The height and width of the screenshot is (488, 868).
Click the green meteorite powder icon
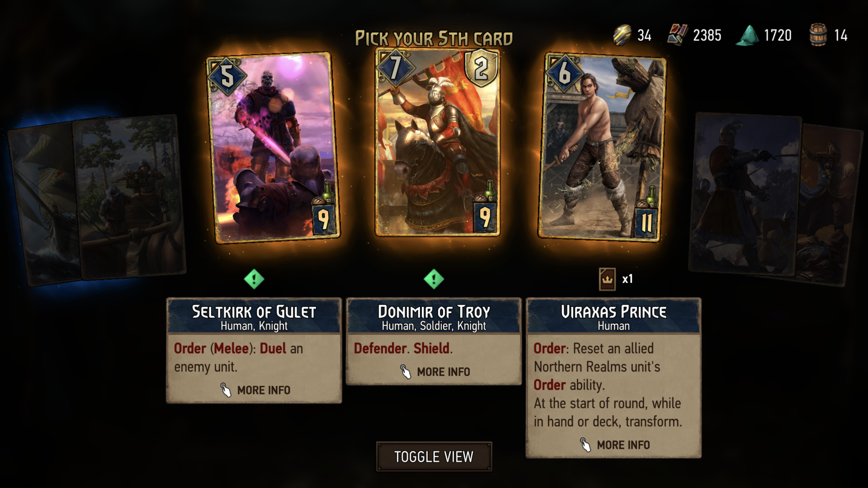coord(747,35)
